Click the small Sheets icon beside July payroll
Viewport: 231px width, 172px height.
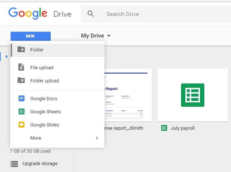(164, 128)
